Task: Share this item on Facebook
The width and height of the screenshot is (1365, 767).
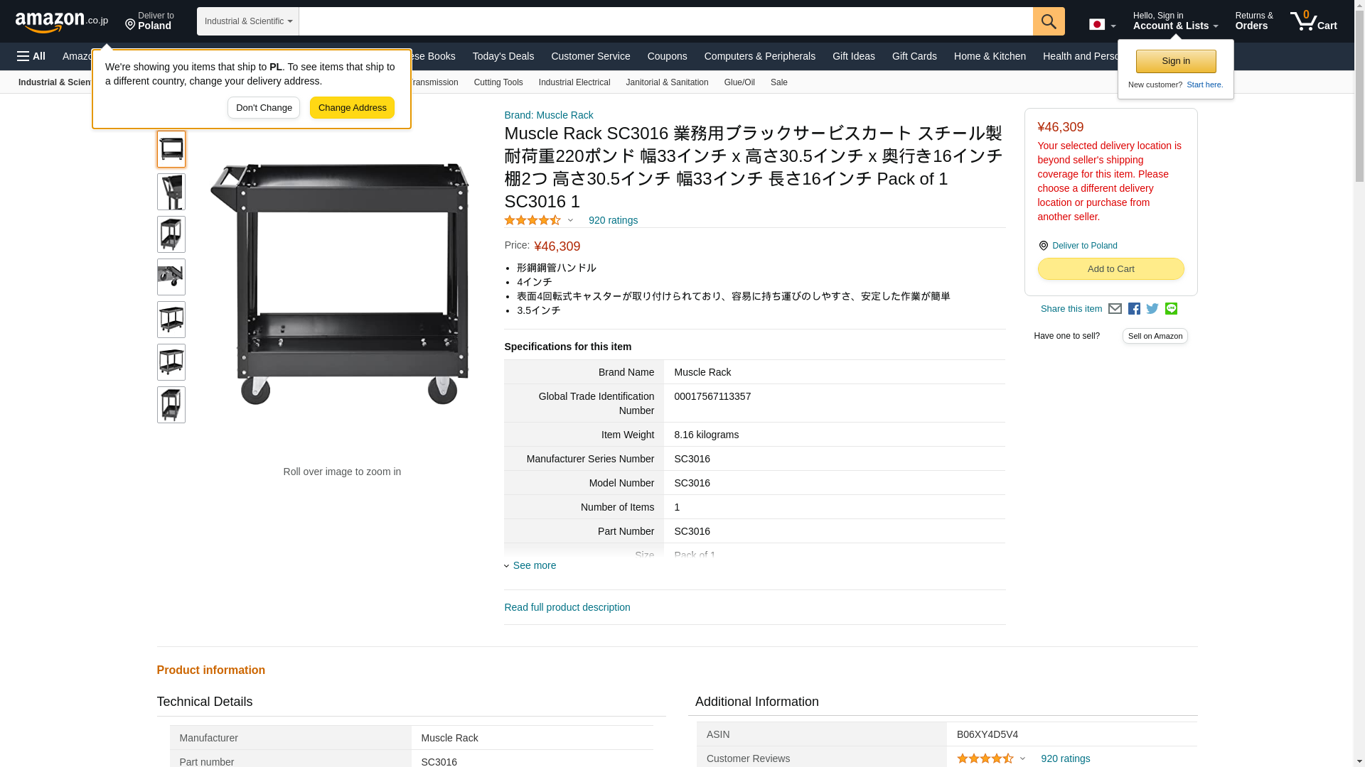Action: [x=1134, y=309]
